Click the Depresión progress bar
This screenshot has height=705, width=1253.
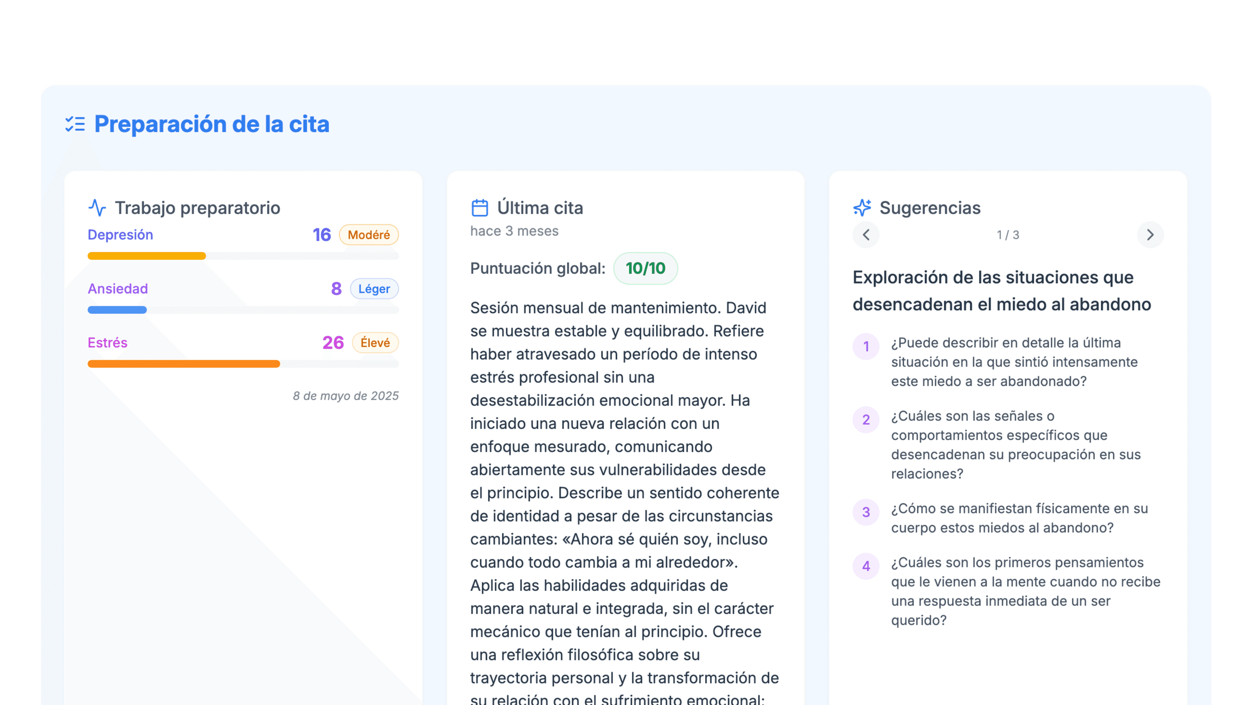pos(243,256)
